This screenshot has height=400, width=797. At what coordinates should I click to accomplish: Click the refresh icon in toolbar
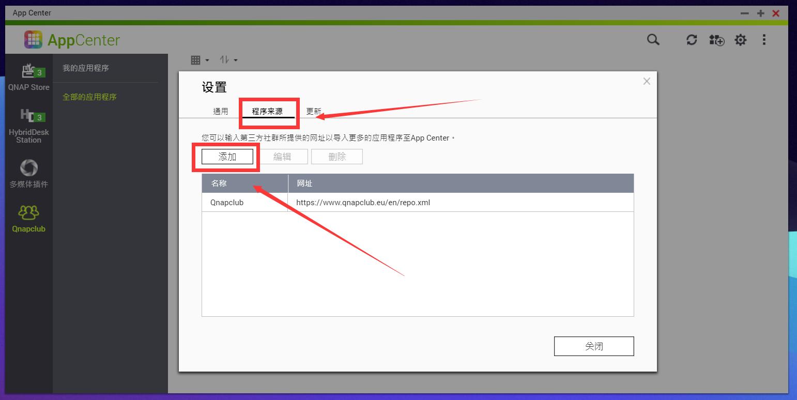(692, 40)
